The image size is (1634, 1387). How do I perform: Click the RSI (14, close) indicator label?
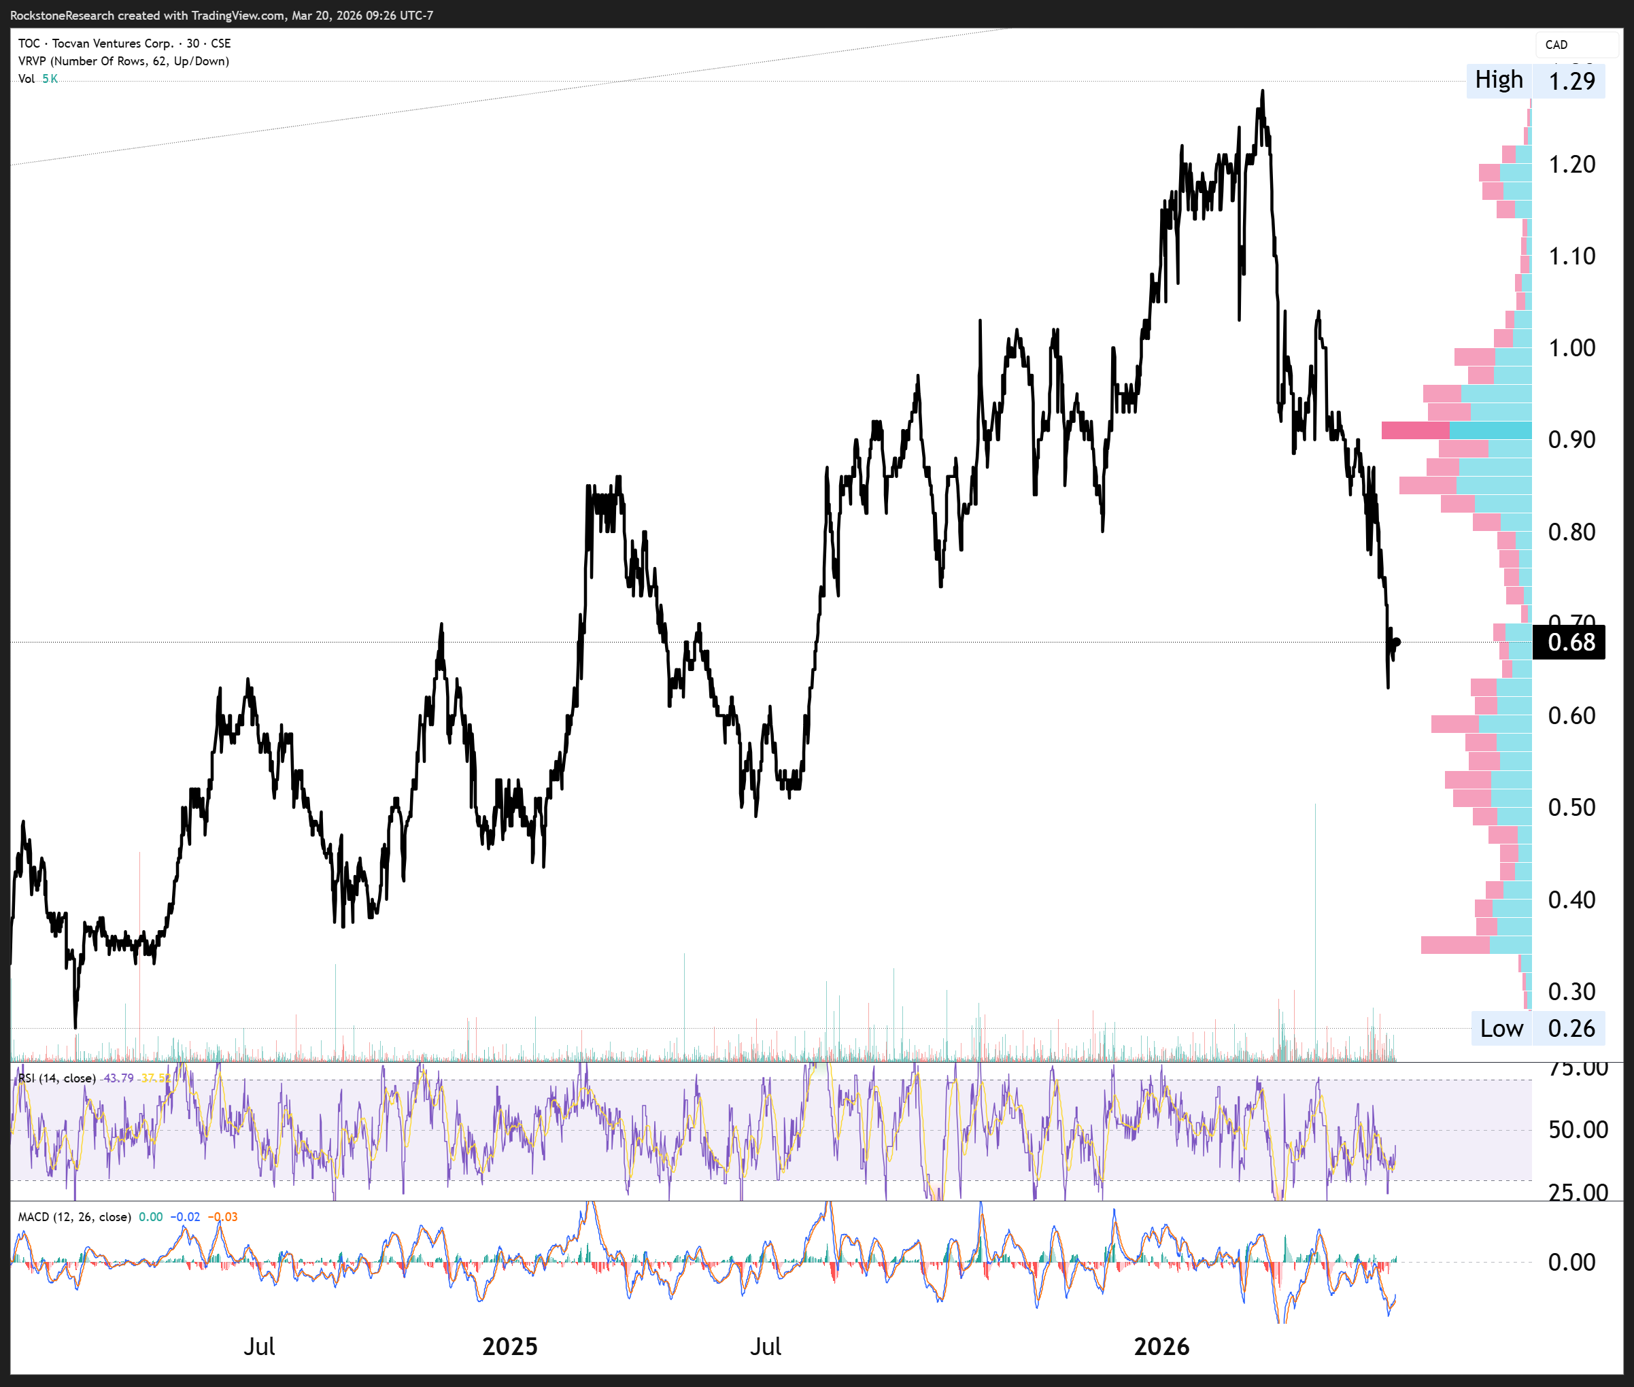56,1078
